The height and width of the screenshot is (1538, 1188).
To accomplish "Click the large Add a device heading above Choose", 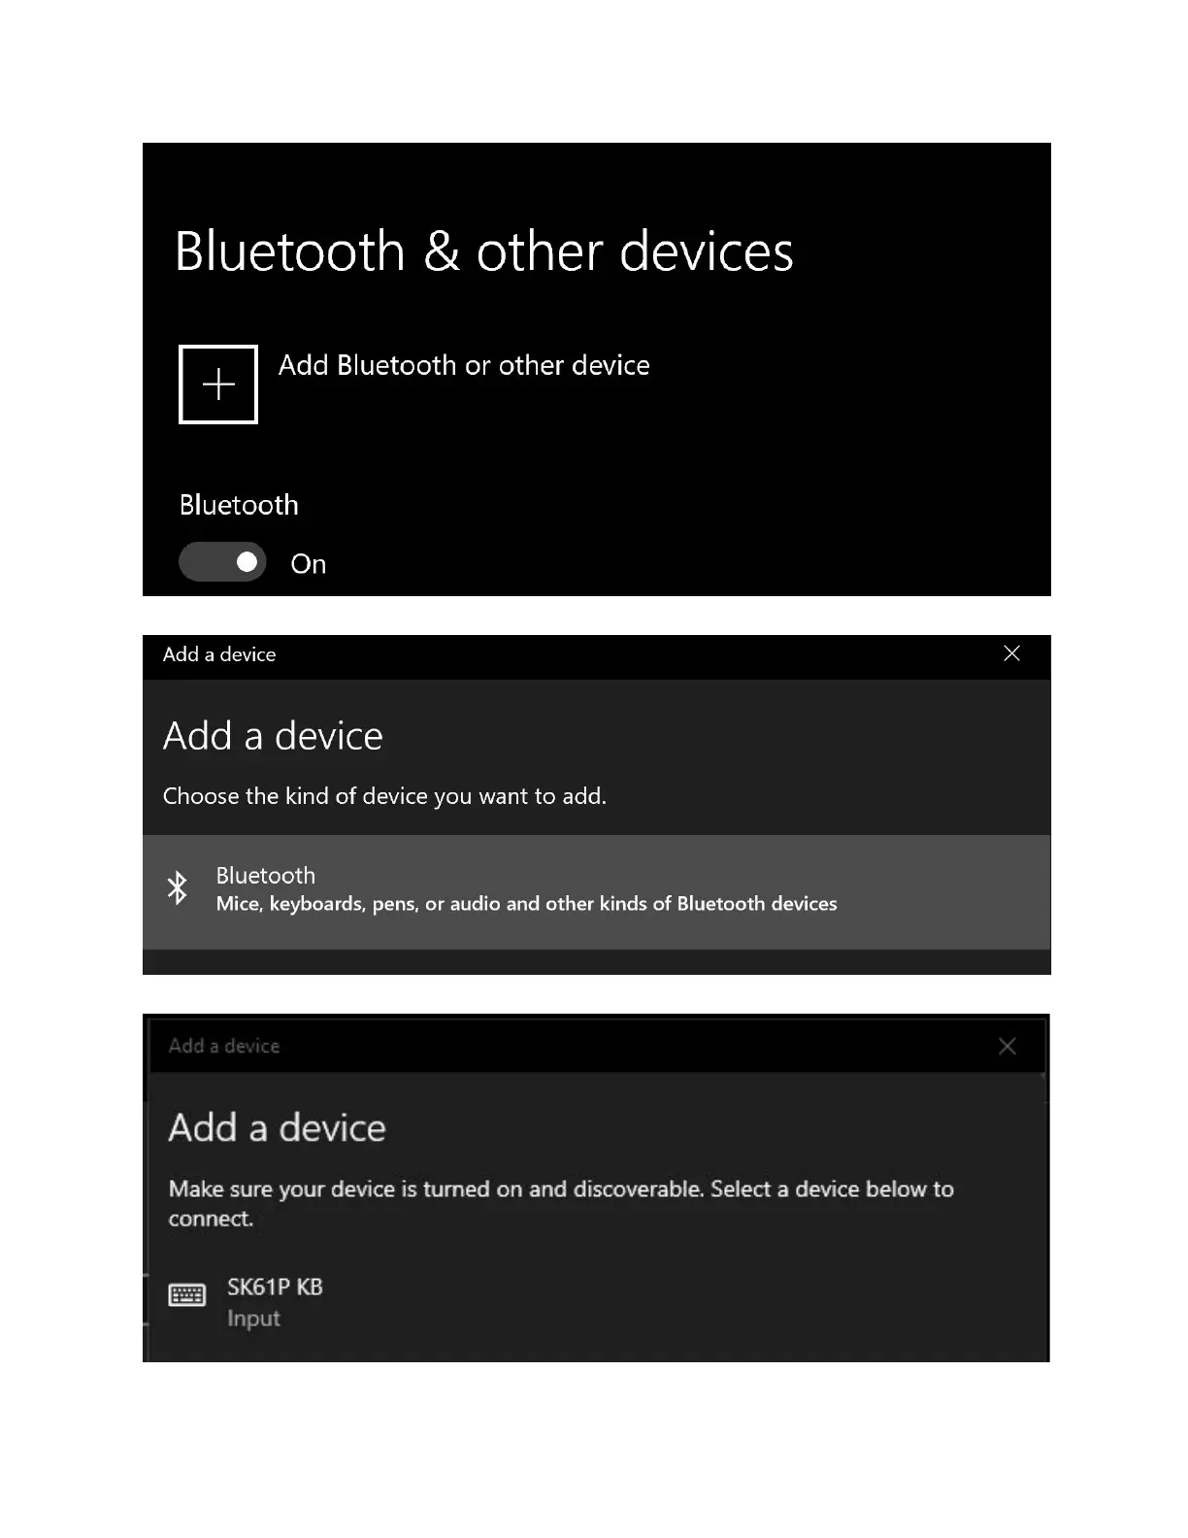I will 273,736.
